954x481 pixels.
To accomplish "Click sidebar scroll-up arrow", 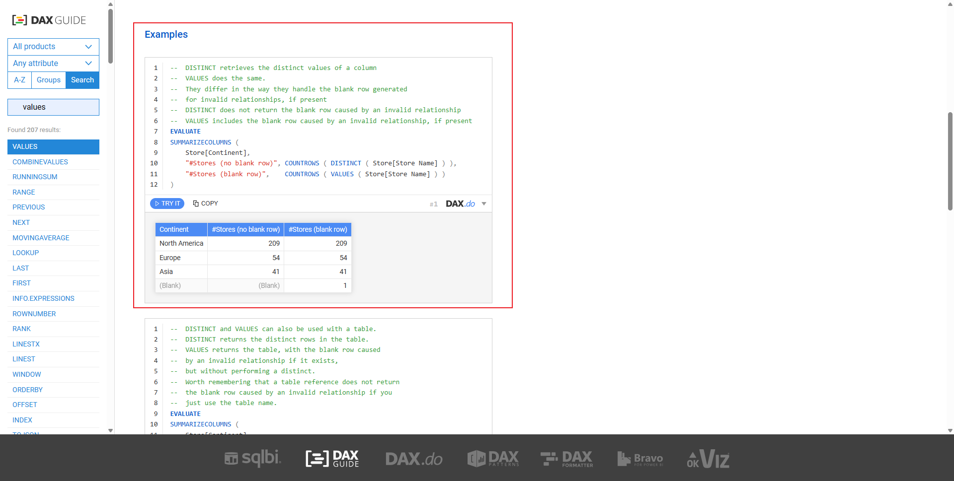I will point(110,4).
